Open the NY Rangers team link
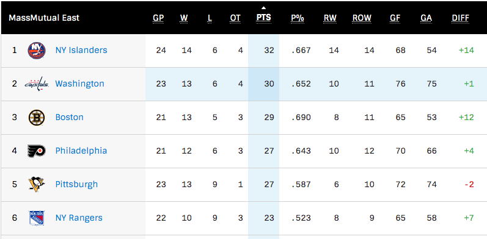This screenshot has height=239, width=487. [79, 218]
